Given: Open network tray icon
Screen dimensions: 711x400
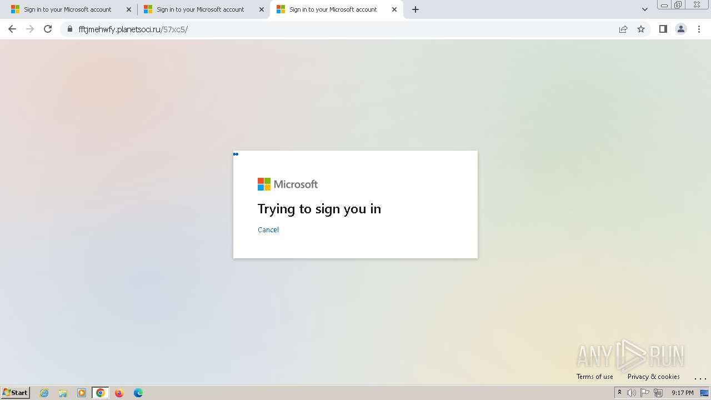Looking at the screenshot, I should (658, 393).
